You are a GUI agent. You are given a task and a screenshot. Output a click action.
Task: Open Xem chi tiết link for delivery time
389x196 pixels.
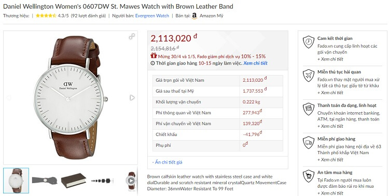click(255, 63)
